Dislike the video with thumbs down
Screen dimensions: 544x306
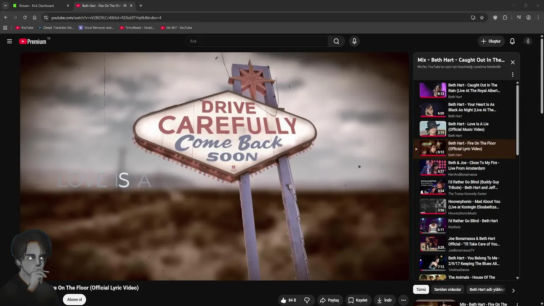pos(307,300)
